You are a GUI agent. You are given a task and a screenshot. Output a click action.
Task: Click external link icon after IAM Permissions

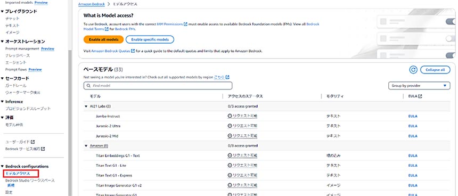(185, 24)
